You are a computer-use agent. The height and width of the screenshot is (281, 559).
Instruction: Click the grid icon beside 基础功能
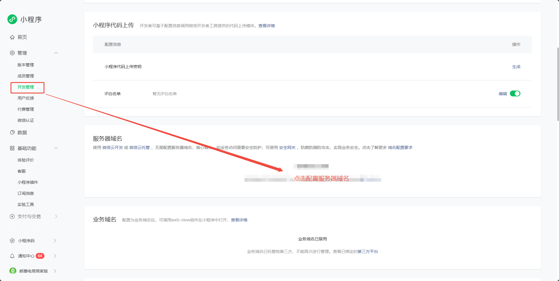coord(12,148)
